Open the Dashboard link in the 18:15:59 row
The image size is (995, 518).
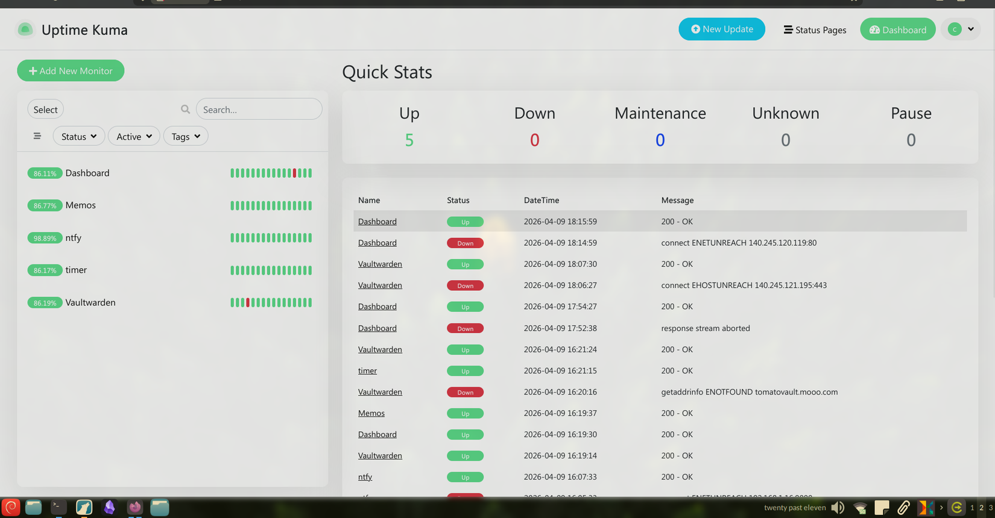click(x=377, y=222)
